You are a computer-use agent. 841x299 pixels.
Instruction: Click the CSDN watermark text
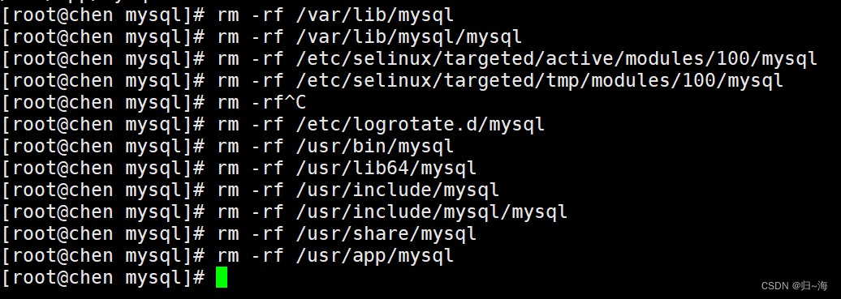pos(772,286)
